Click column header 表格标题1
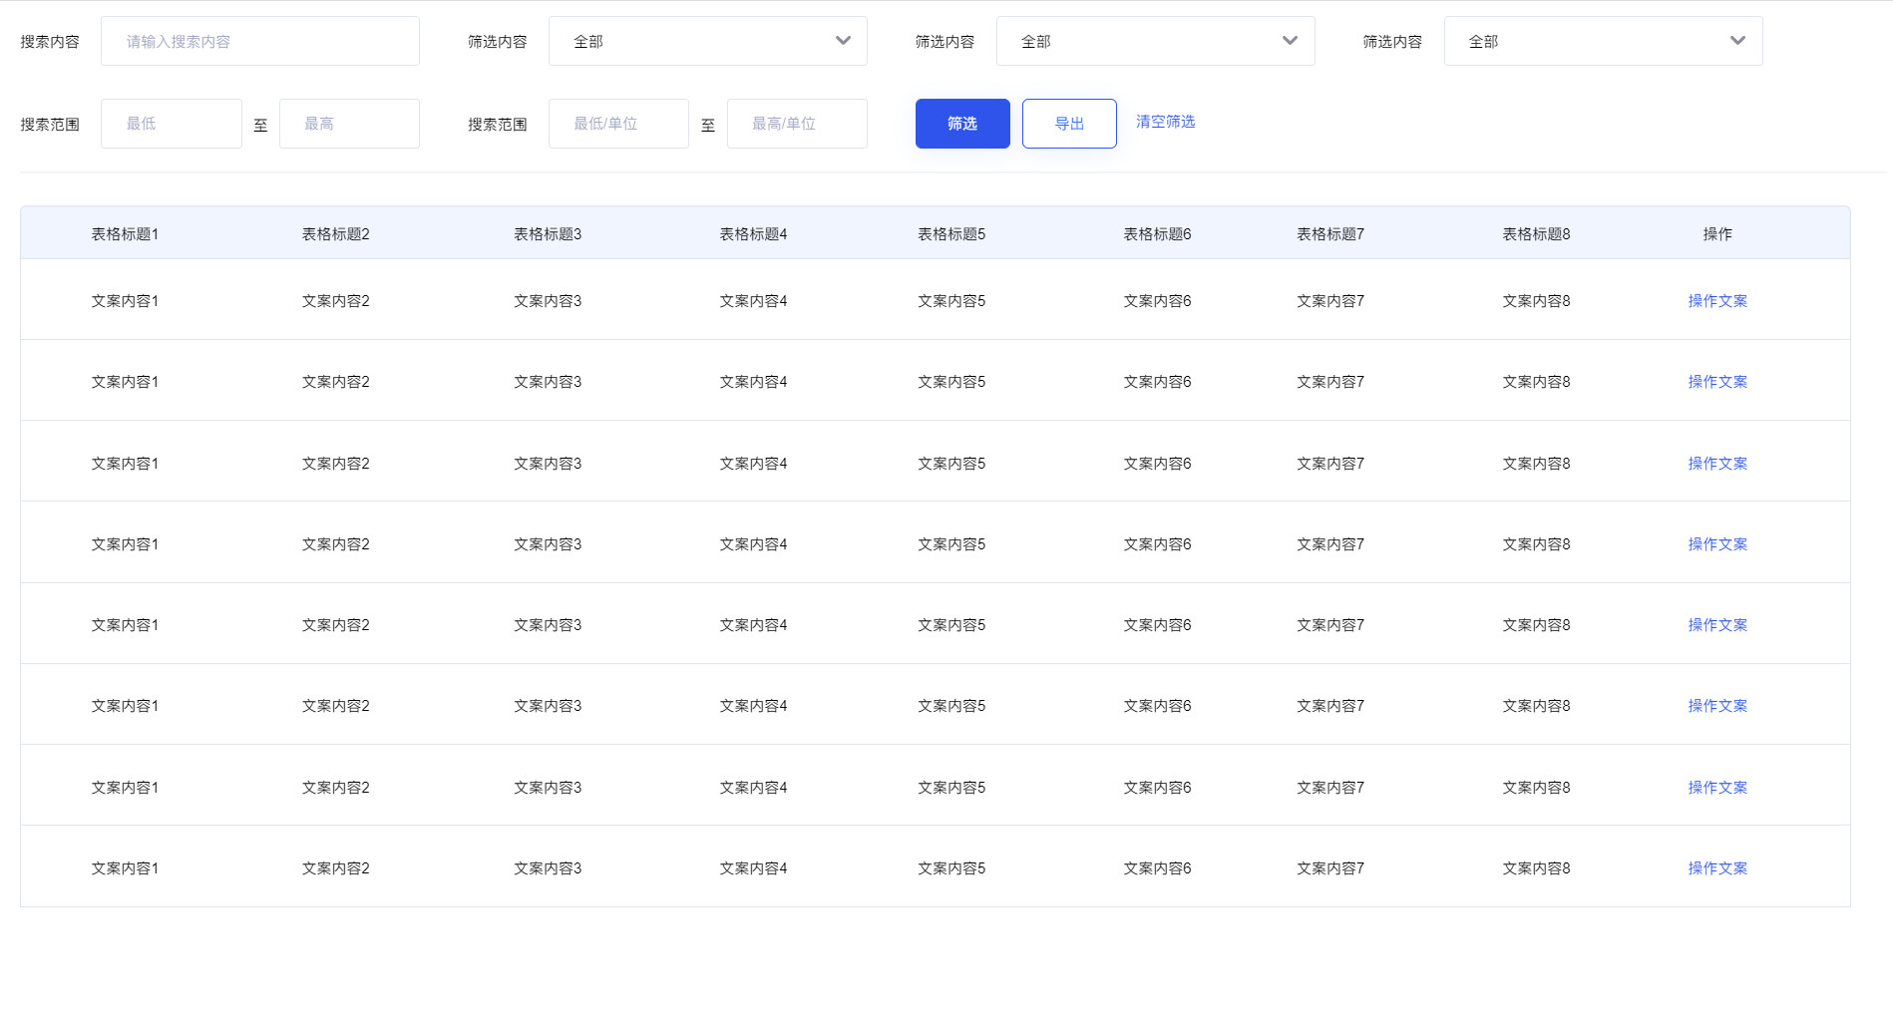Viewport: 1893px width, 1021px height. (x=125, y=234)
